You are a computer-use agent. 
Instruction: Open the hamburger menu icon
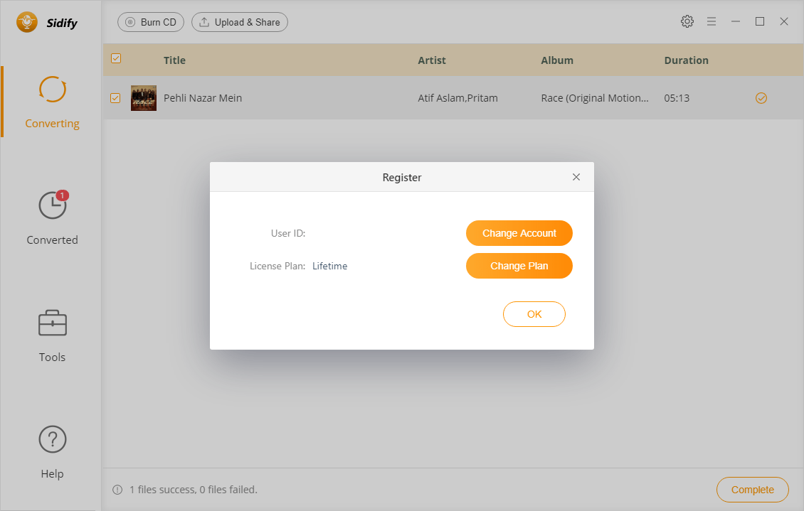712,21
